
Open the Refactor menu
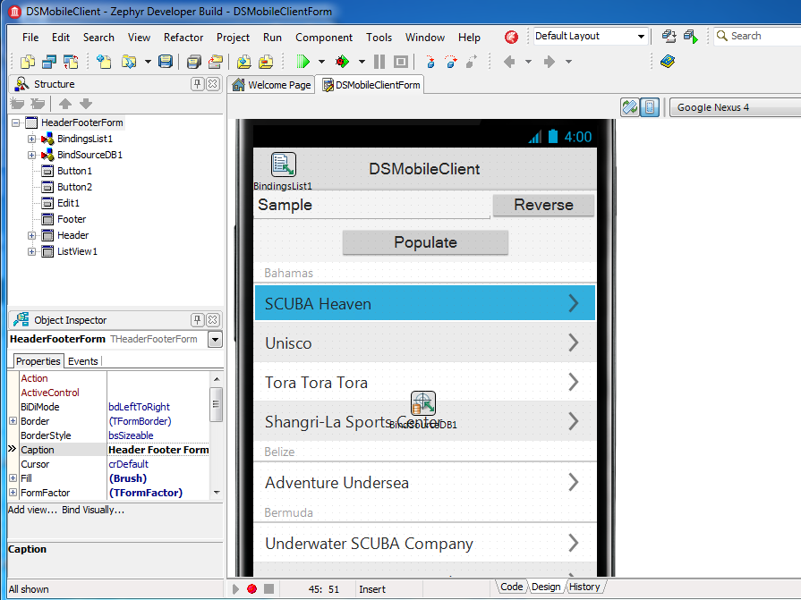pyautogui.click(x=183, y=38)
